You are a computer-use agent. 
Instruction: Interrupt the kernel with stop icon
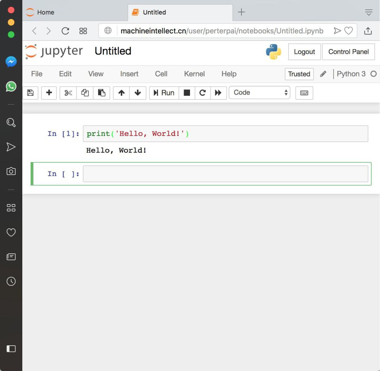187,93
